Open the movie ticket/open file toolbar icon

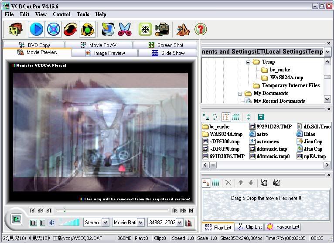tap(15, 29)
